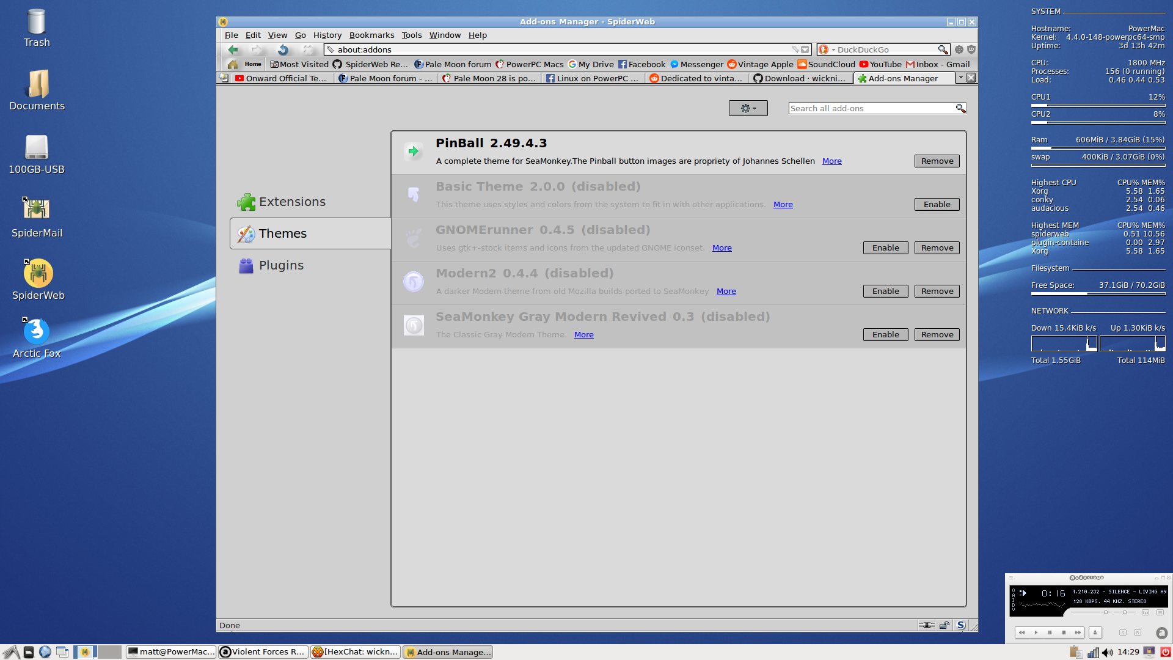Click More link for GNOMErunner theme
This screenshot has height=660, width=1173.
pyautogui.click(x=722, y=248)
